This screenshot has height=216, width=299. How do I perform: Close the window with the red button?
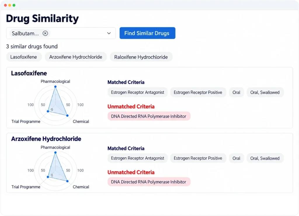tap(5, 5)
